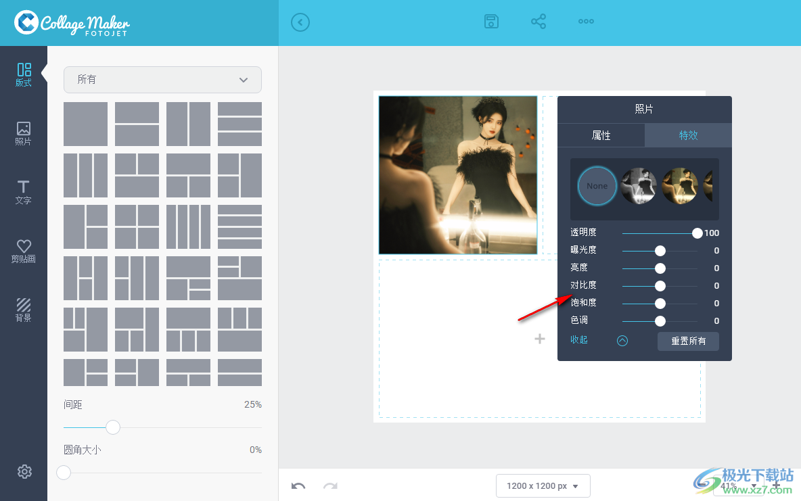Click the share icon in top bar
Image resolution: width=801 pixels, height=501 pixels.
[539, 22]
